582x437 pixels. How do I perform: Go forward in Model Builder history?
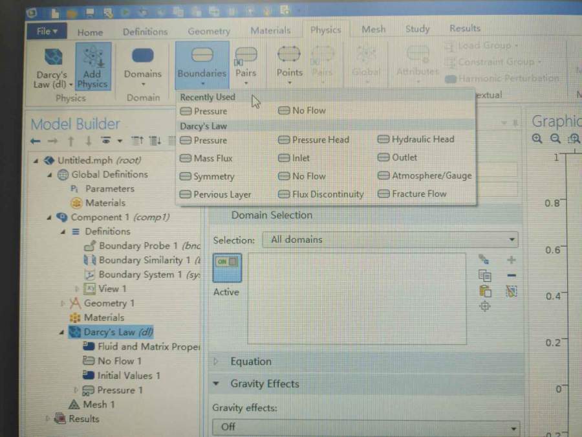pyautogui.click(x=53, y=141)
